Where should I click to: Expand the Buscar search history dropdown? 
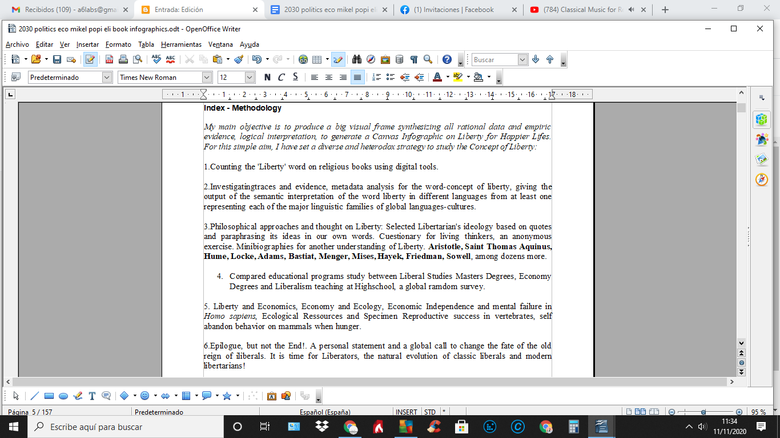click(x=522, y=59)
